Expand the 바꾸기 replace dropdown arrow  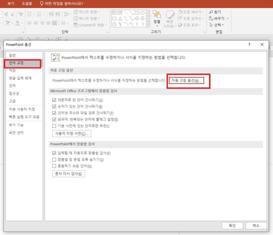click(228, 19)
